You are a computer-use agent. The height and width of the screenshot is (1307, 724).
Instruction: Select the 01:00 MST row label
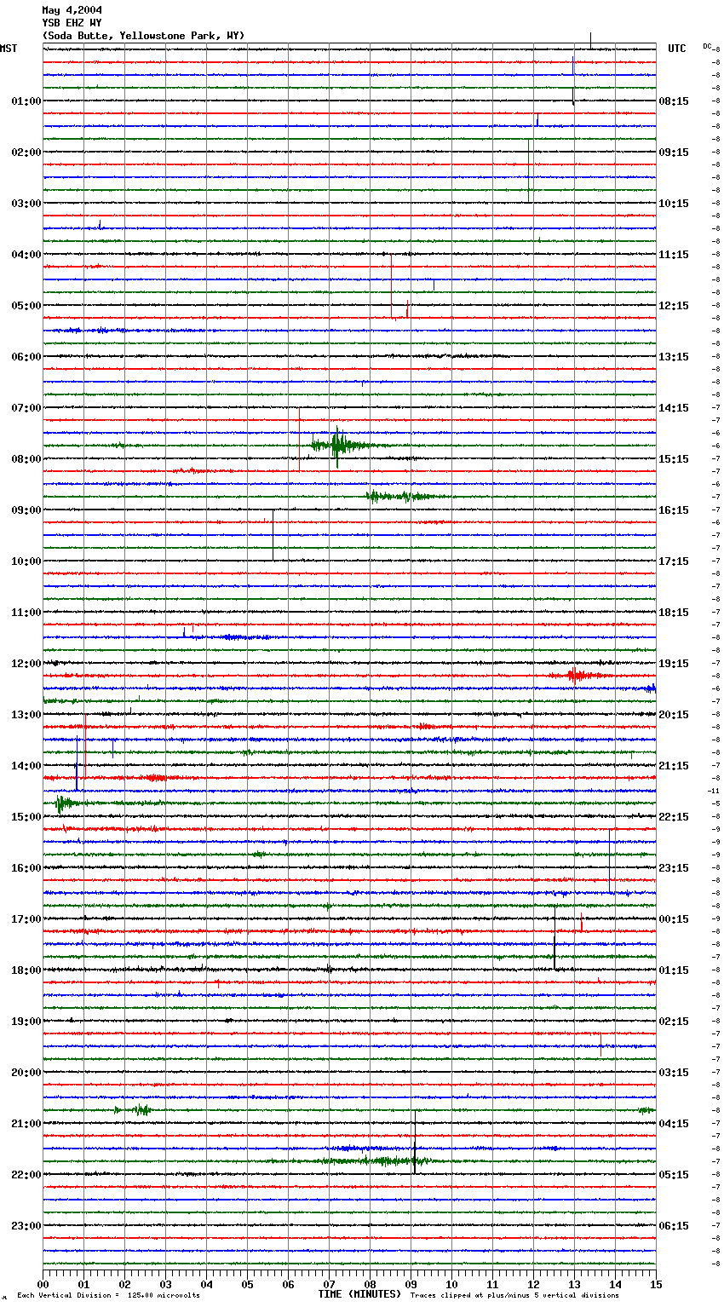pos(26,101)
